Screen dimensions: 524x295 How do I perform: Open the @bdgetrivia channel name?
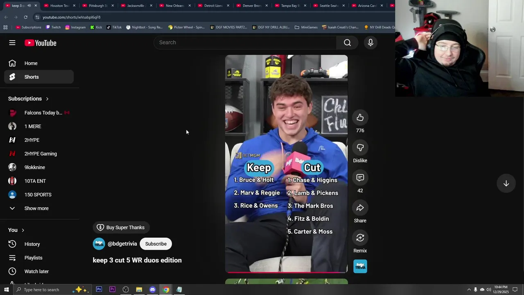pos(122,244)
